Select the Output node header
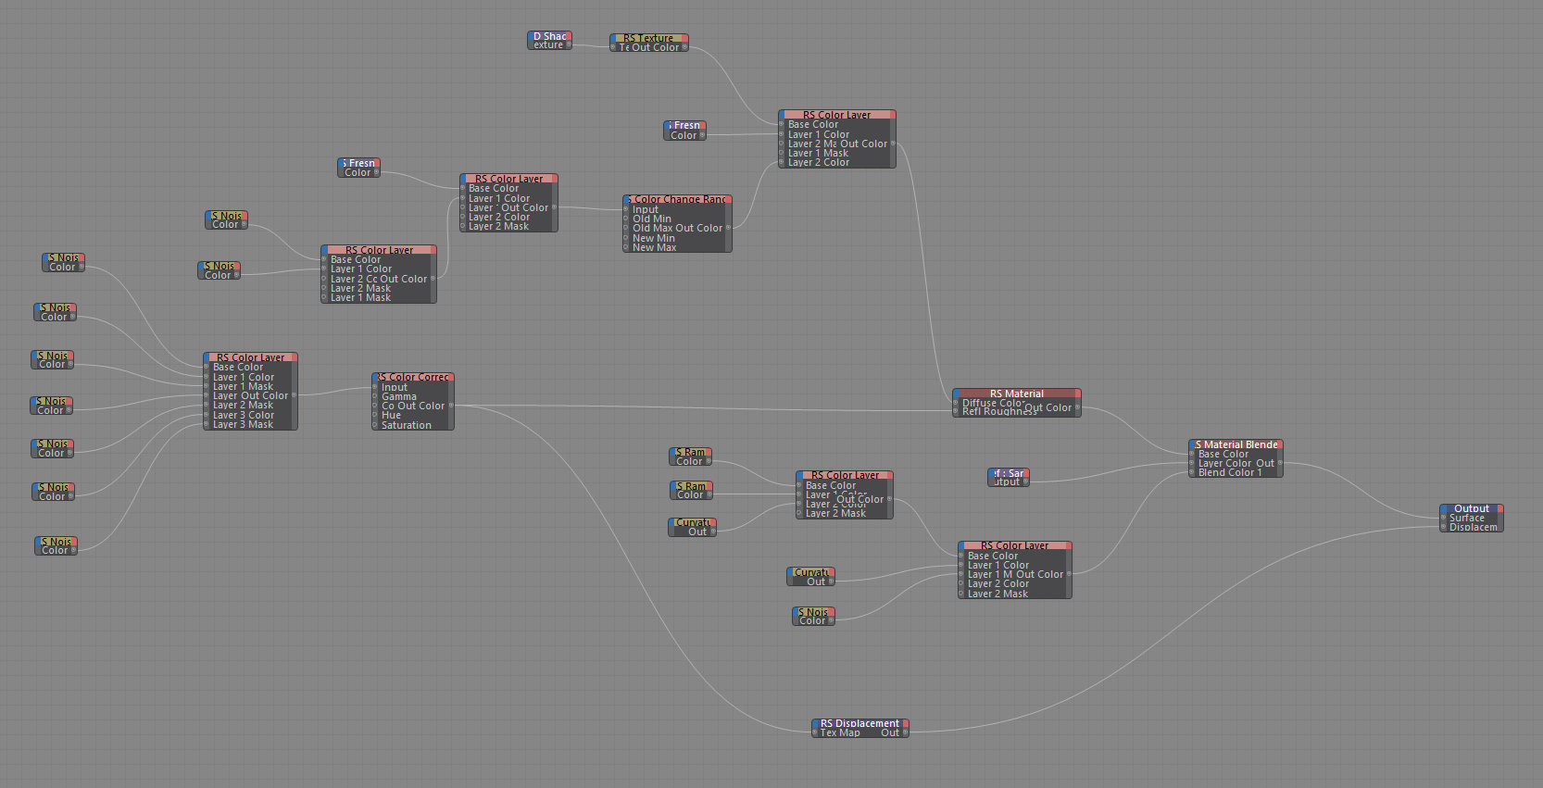The image size is (1543, 788). tap(1471, 508)
